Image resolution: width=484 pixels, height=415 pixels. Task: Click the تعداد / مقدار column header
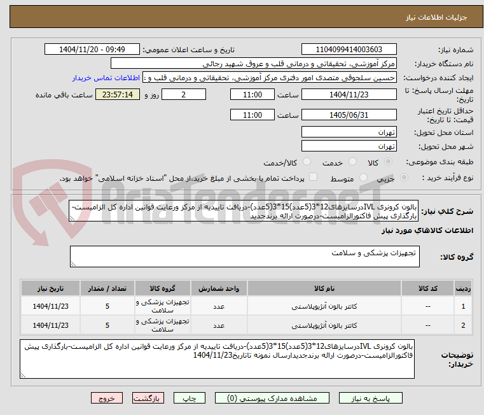tap(107, 288)
